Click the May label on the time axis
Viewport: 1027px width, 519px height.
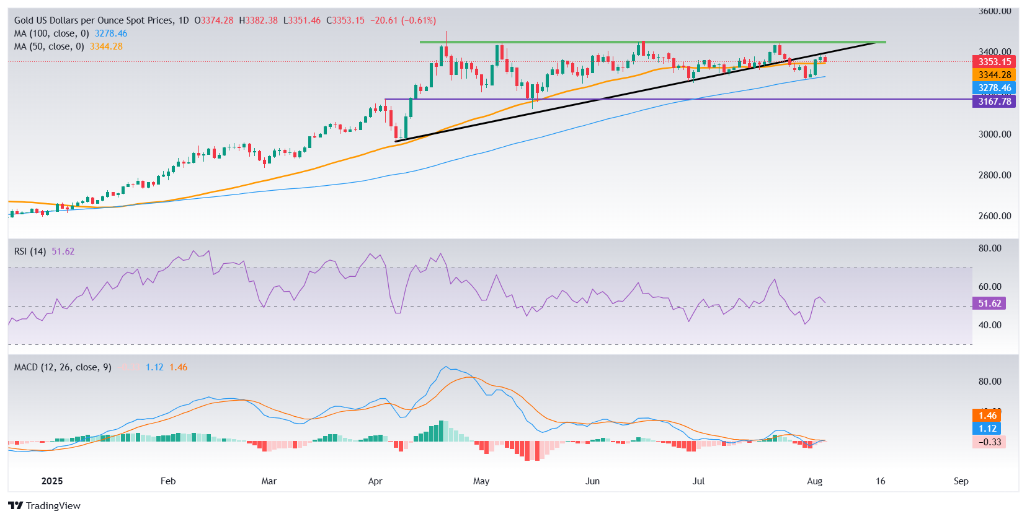[481, 481]
